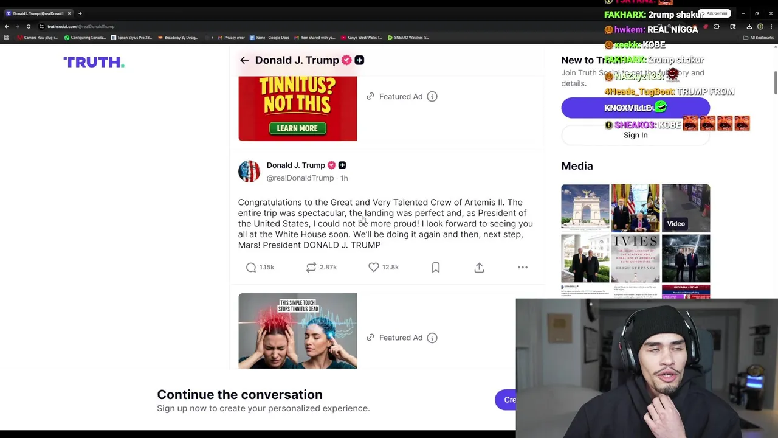Open Kanye West Walks bookmark
The width and height of the screenshot is (778, 438).
362,38
